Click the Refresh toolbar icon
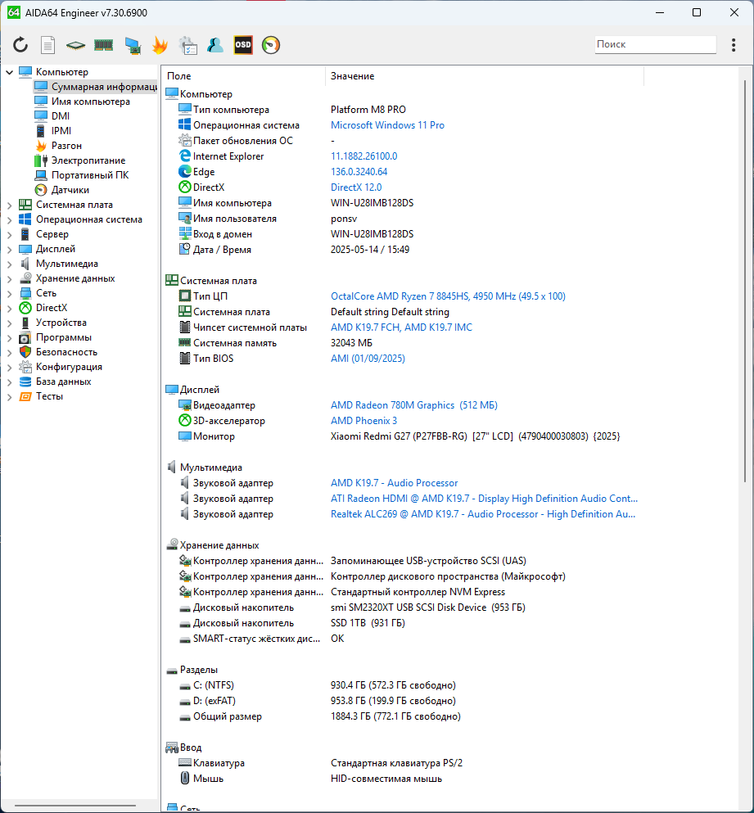The width and height of the screenshot is (754, 813). pos(20,45)
